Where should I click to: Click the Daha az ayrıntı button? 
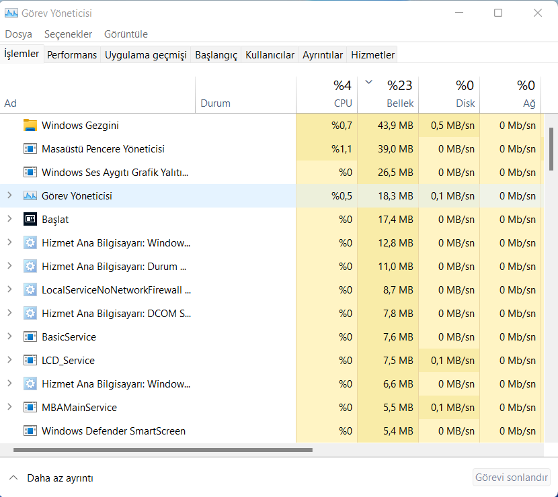(51, 478)
